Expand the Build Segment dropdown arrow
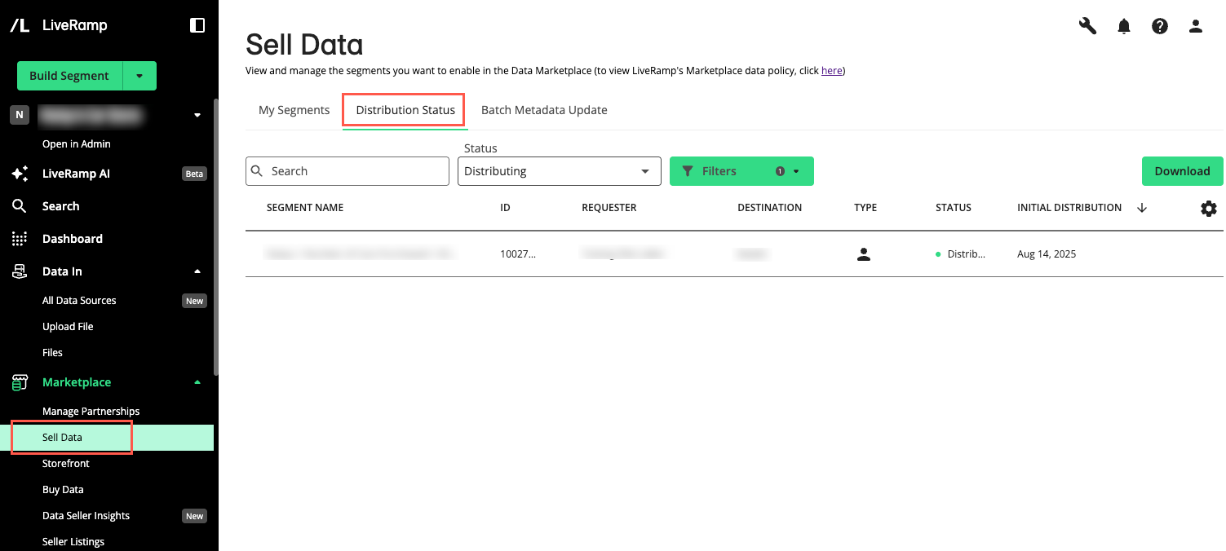The image size is (1226, 551). [139, 76]
